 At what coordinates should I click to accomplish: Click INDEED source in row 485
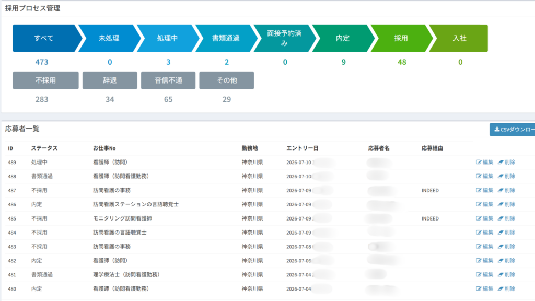point(430,218)
